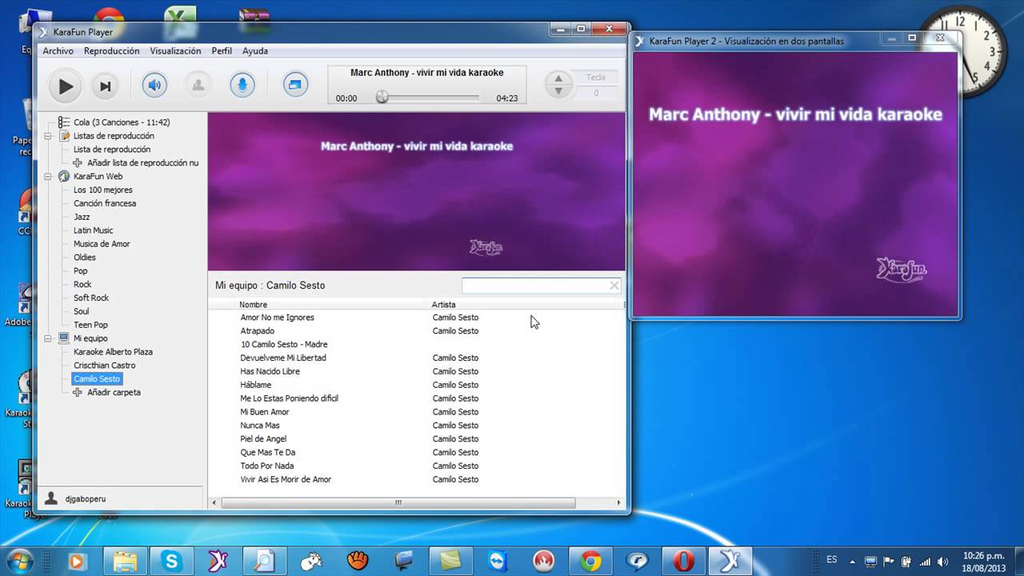The height and width of the screenshot is (576, 1024).
Task: Collapse the Listas de reproducción node
Action: pos(48,136)
